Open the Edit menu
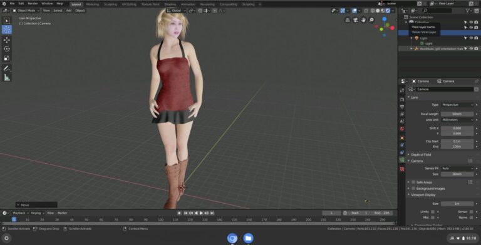 point(21,4)
